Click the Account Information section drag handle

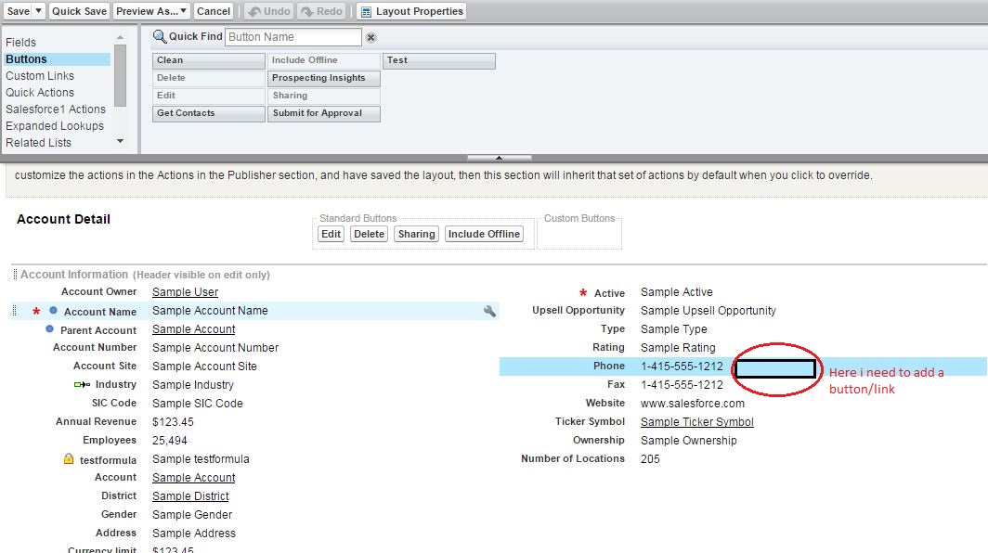pos(15,274)
